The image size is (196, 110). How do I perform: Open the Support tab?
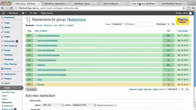click(70, 25)
